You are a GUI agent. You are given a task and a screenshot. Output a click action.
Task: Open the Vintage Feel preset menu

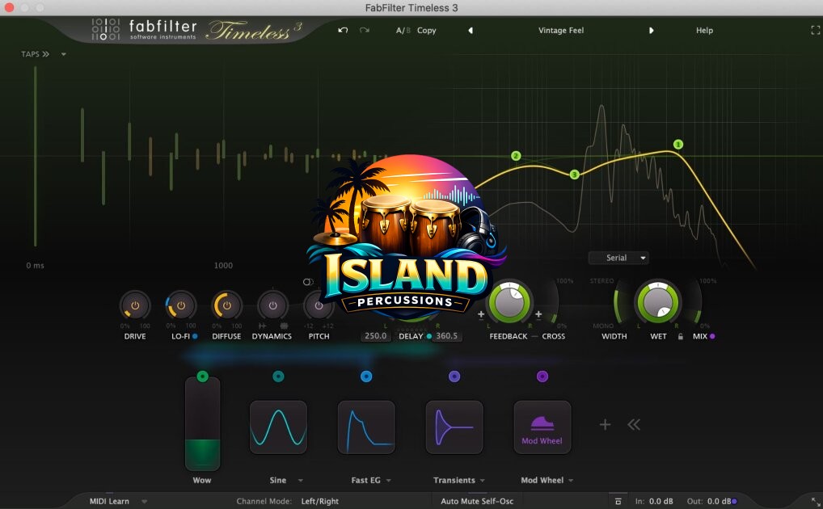561,31
